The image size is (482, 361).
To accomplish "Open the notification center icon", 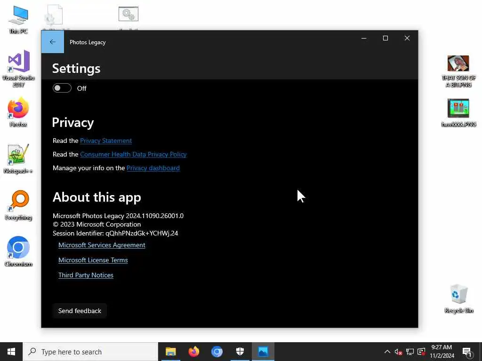I will [467, 352].
